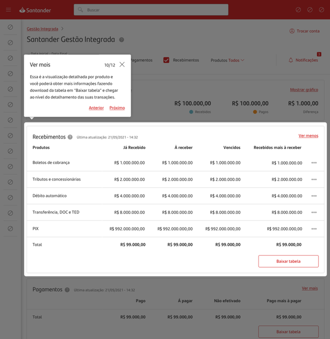Screen dimensions: 330x339
Task: Click the orange Pagos legend dot
Action: (255, 112)
